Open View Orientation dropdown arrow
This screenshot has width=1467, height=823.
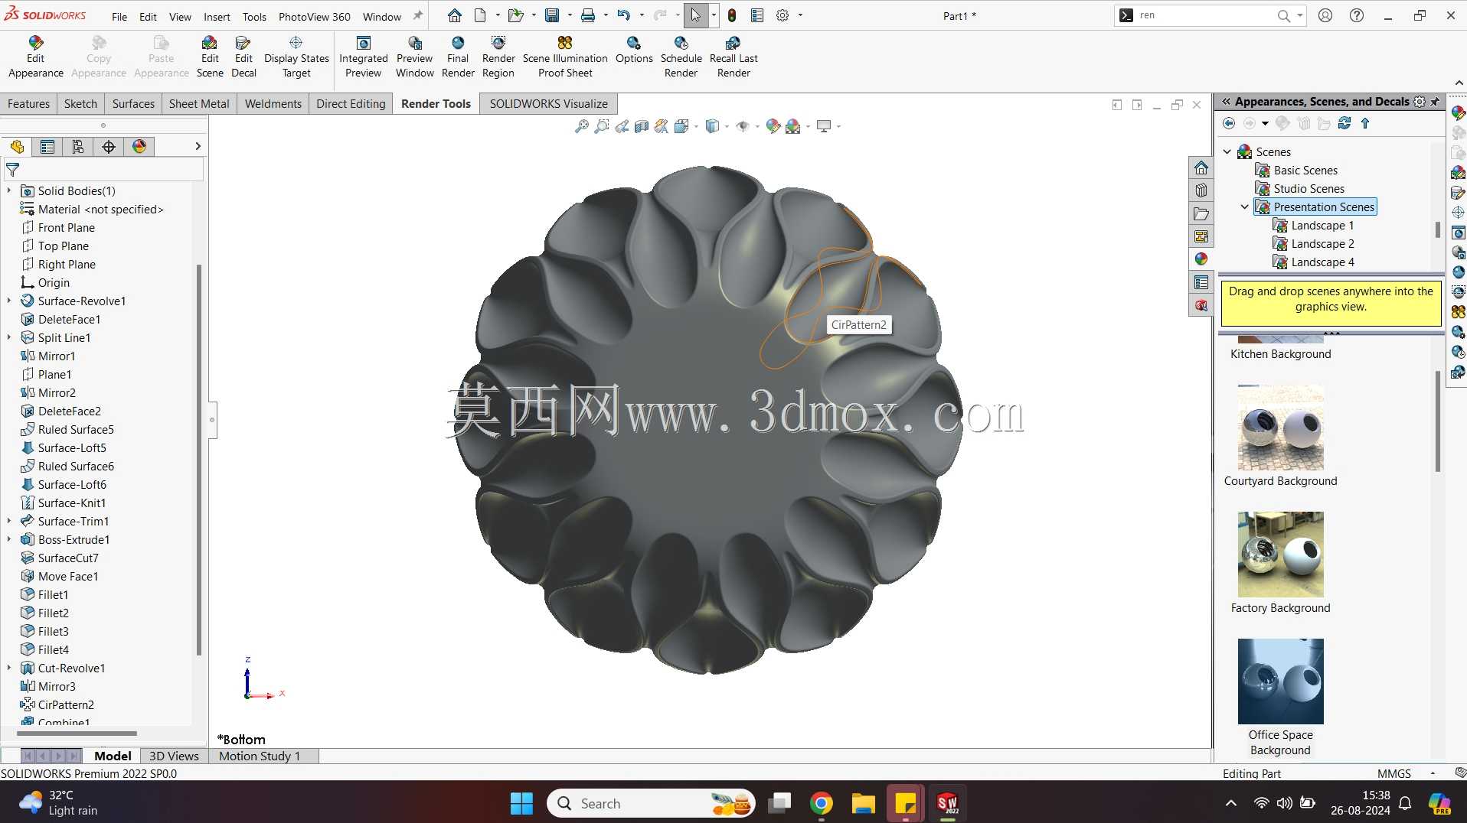(696, 126)
